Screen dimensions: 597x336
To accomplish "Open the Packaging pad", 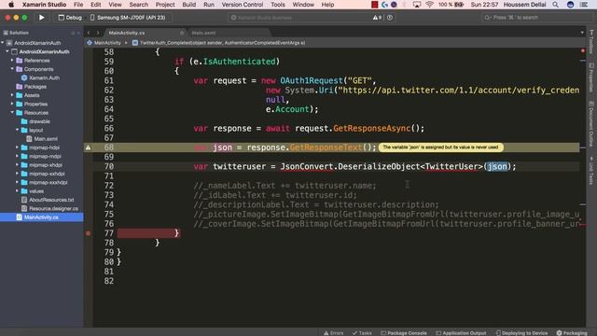I will [x=572, y=332].
